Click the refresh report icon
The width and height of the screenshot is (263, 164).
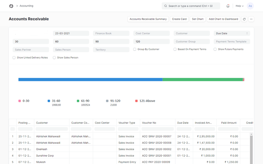coord(244,19)
